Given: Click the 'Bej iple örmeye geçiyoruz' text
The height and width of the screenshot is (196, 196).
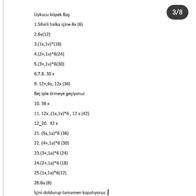Looking at the screenshot, I should pyautogui.click(x=59, y=94).
